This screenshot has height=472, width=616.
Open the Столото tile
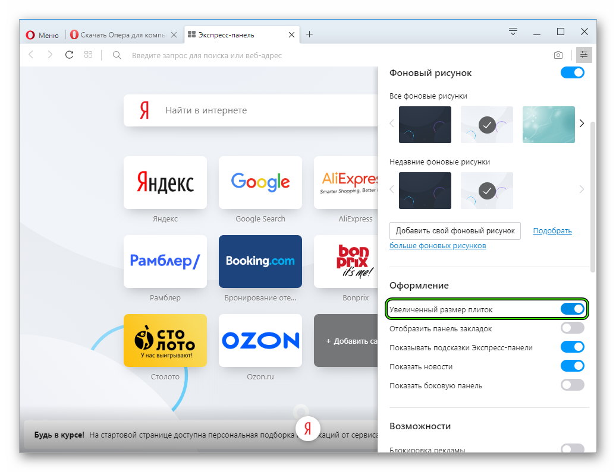[165, 340]
